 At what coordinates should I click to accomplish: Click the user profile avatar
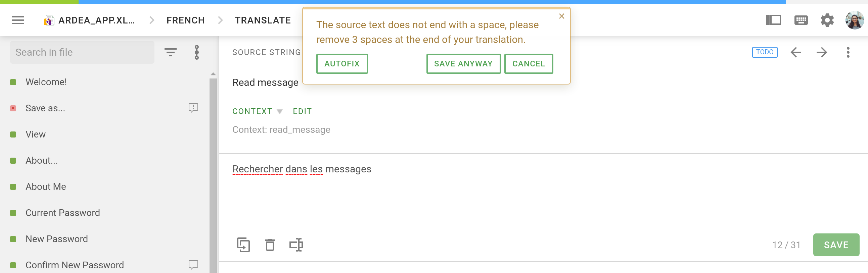854,20
